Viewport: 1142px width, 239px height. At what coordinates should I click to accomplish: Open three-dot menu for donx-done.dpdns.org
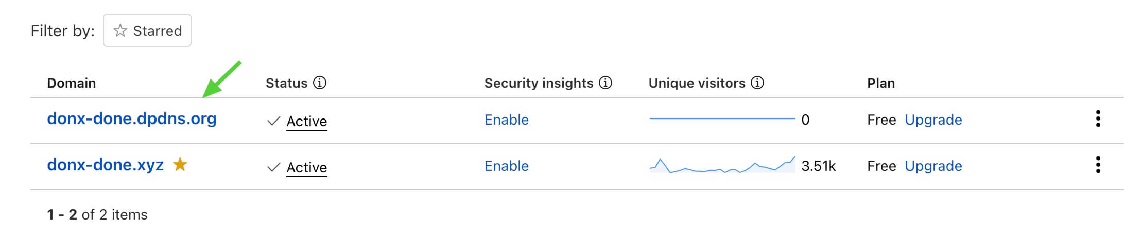coord(1098,119)
